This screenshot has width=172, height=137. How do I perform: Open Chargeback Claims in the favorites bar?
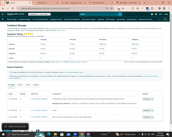pyautogui.click(x=56, y=20)
